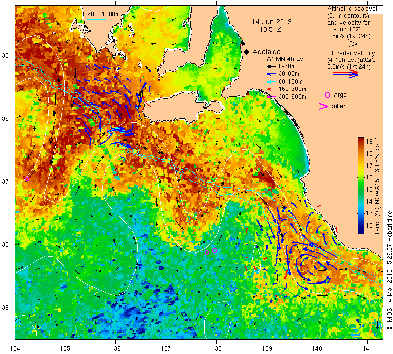Click the black 0-30m legend arrow
The width and height of the screenshot is (393, 354).
click(x=271, y=66)
